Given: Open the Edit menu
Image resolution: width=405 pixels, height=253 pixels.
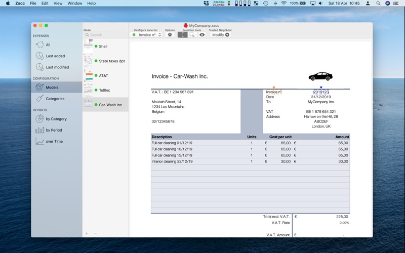Looking at the screenshot, I should click(x=45, y=3).
